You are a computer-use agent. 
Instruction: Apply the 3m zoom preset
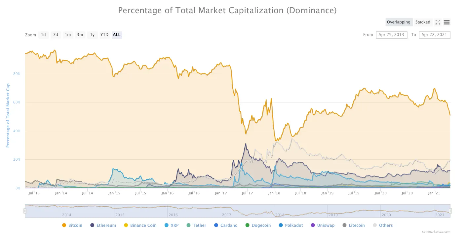coord(80,35)
